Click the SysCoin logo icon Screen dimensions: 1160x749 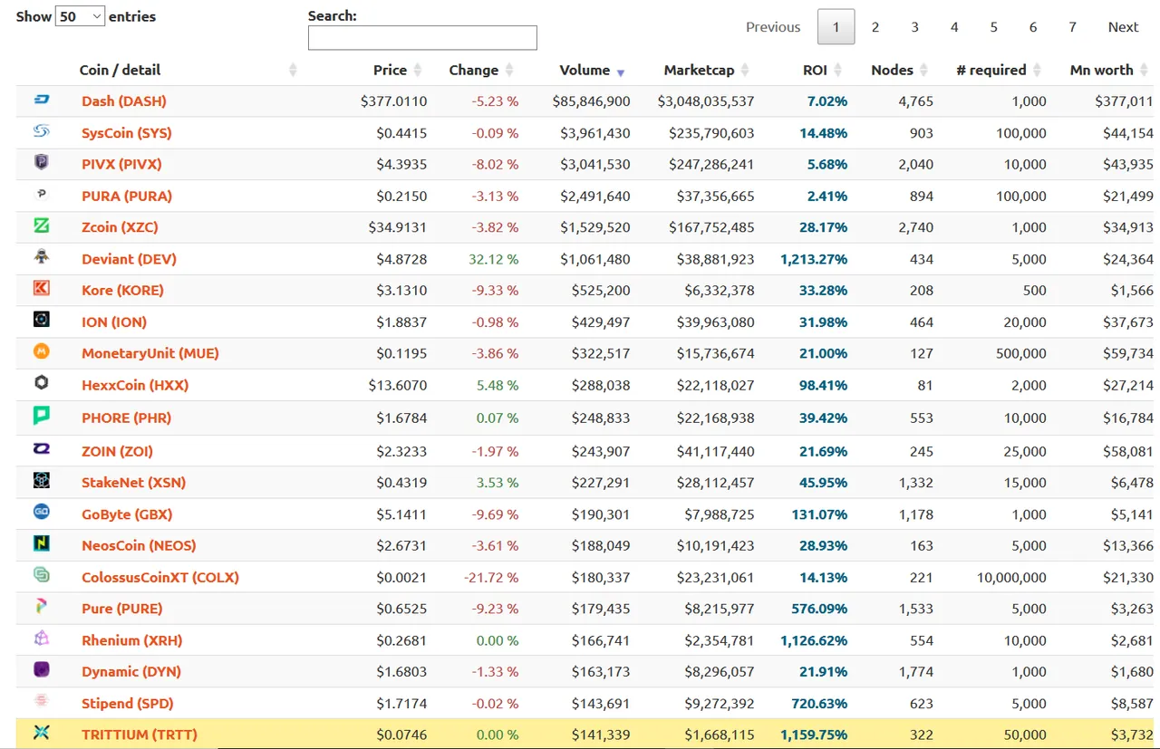[41, 131]
